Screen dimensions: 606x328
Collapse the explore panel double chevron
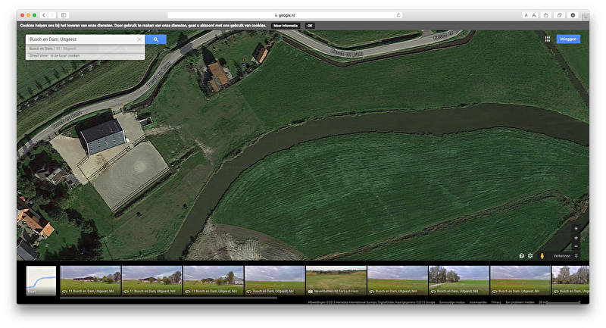pos(576,256)
